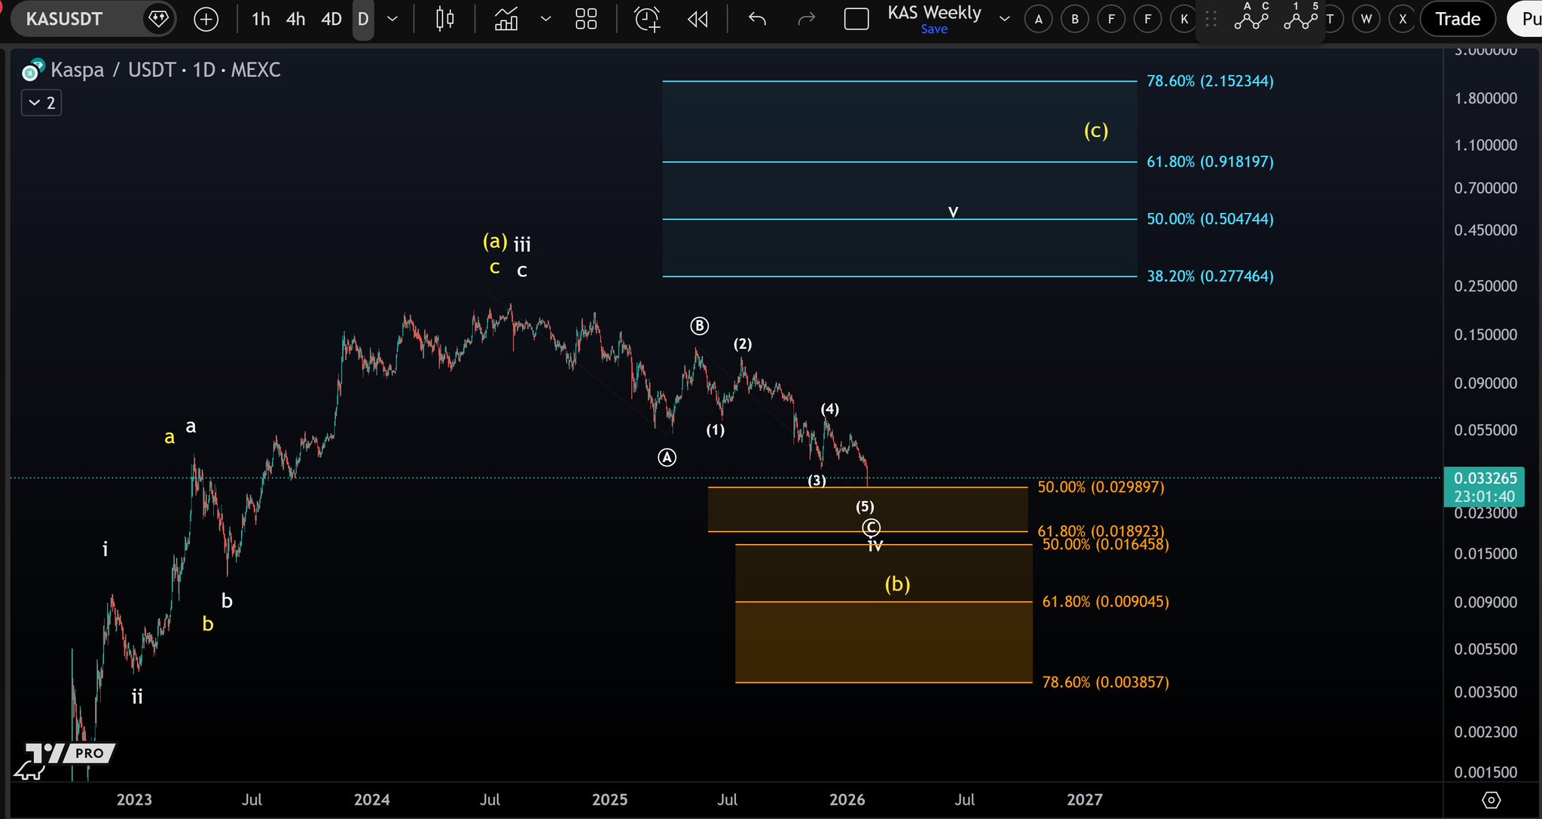Start bar replay mode

[698, 19]
